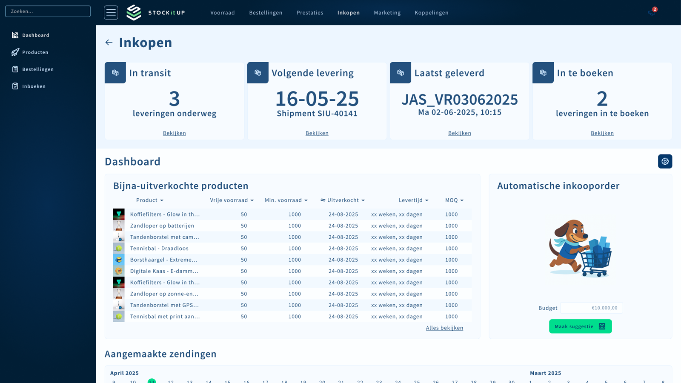Open the Koppelingen top menu
The image size is (681, 383).
coord(432,13)
